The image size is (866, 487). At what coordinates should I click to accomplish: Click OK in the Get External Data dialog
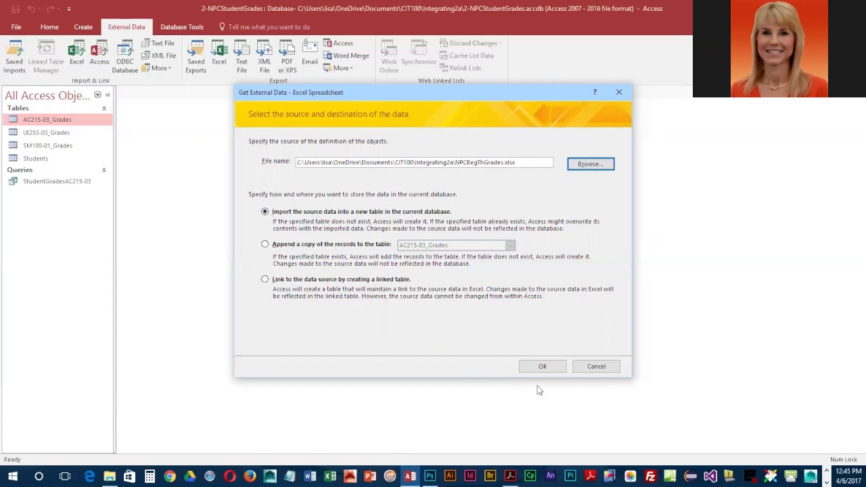[x=543, y=367]
